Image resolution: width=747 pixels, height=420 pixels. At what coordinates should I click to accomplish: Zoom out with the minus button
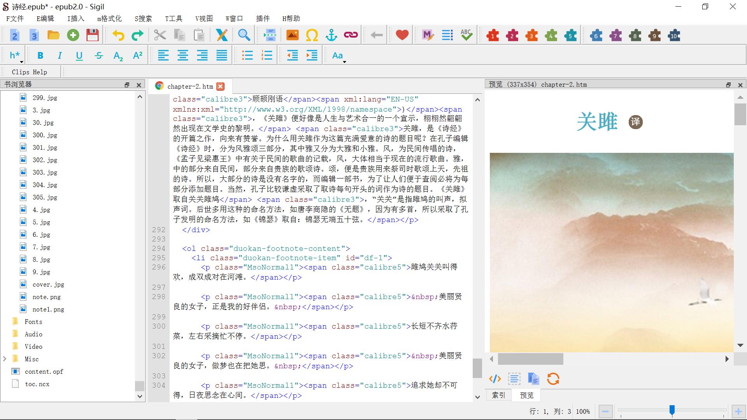tap(605, 411)
